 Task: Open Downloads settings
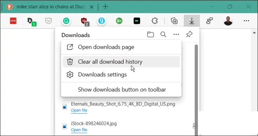[x=121, y=75]
